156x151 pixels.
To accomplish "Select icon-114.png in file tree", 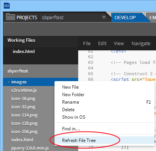I will 24,115.
